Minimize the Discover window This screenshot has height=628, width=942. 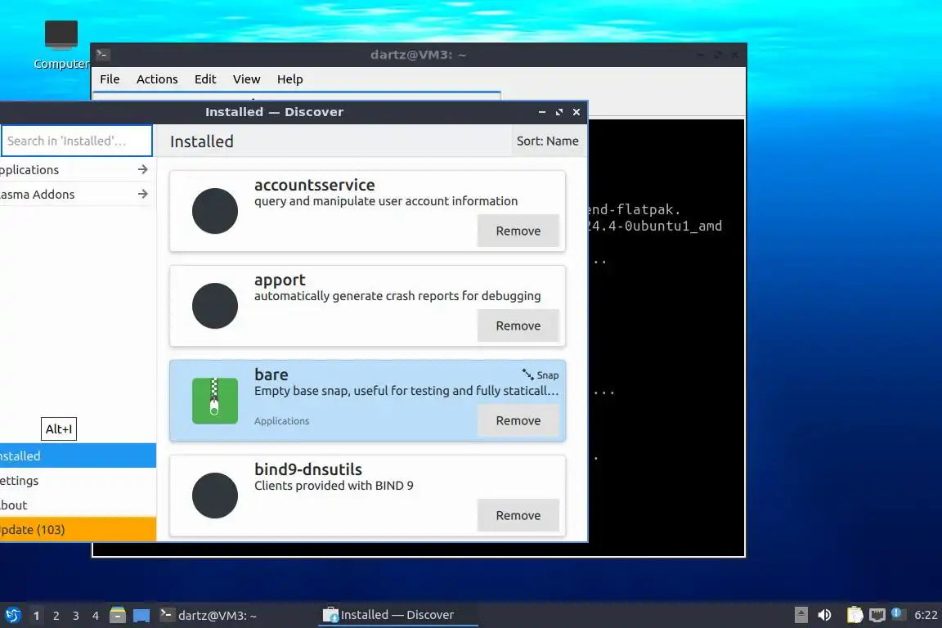tap(542, 112)
